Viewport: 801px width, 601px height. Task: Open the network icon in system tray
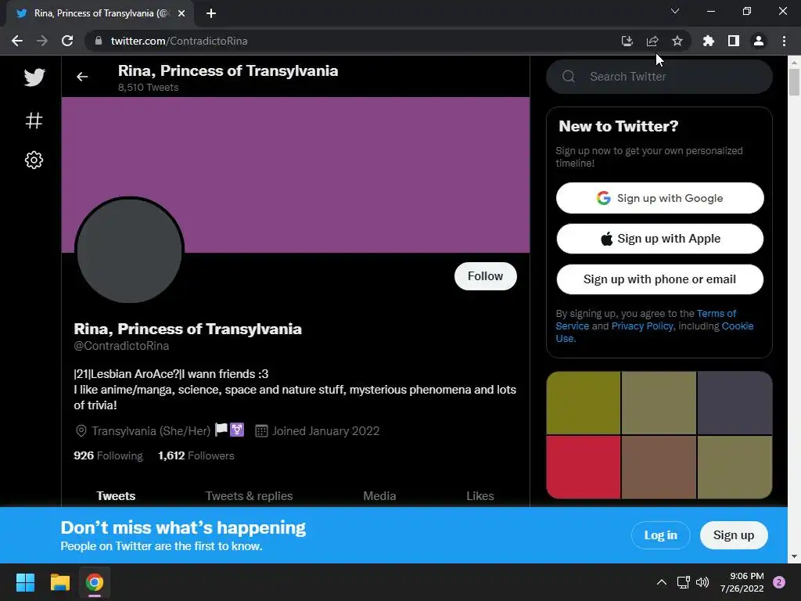683,582
